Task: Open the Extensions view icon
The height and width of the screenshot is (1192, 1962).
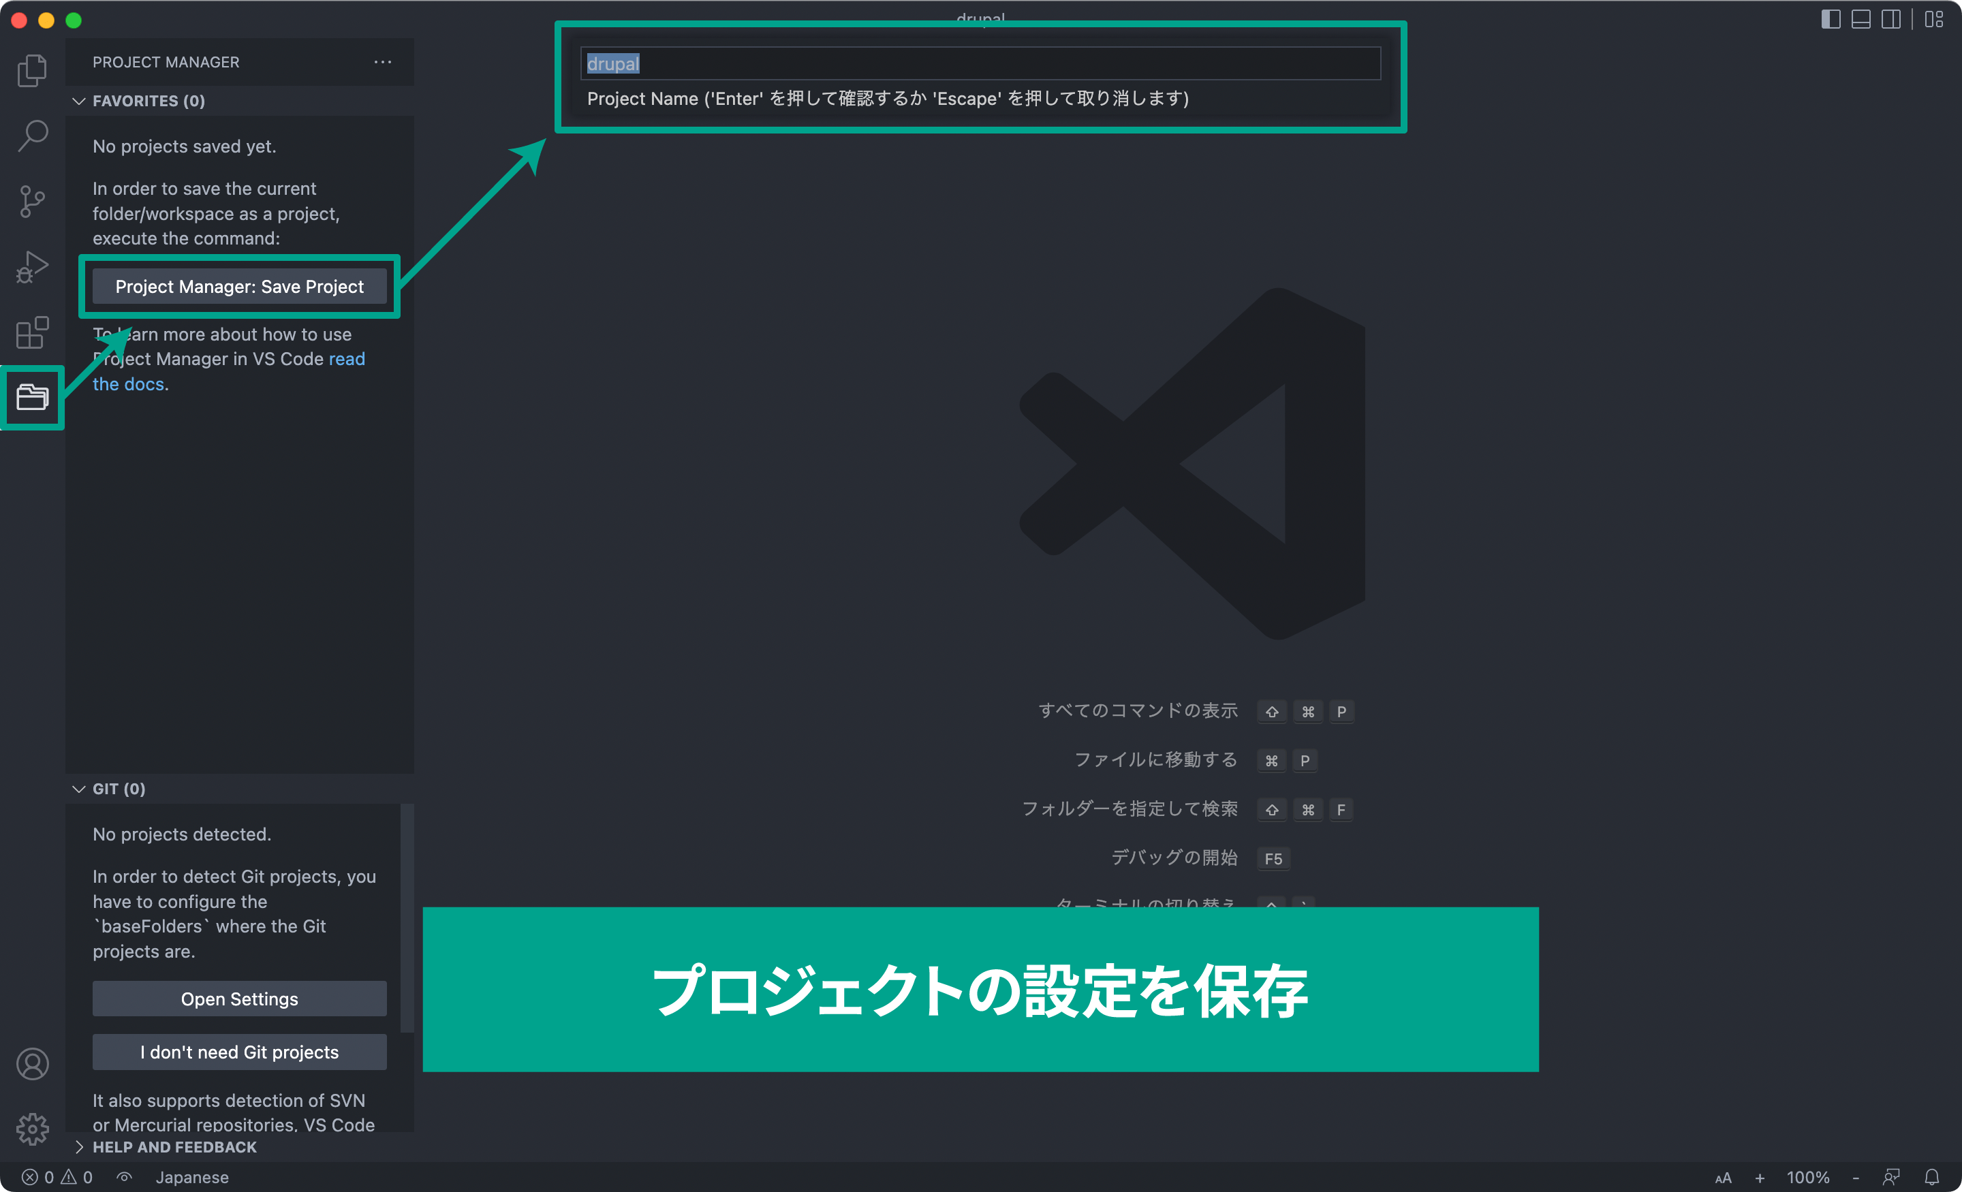Action: pyautogui.click(x=32, y=332)
